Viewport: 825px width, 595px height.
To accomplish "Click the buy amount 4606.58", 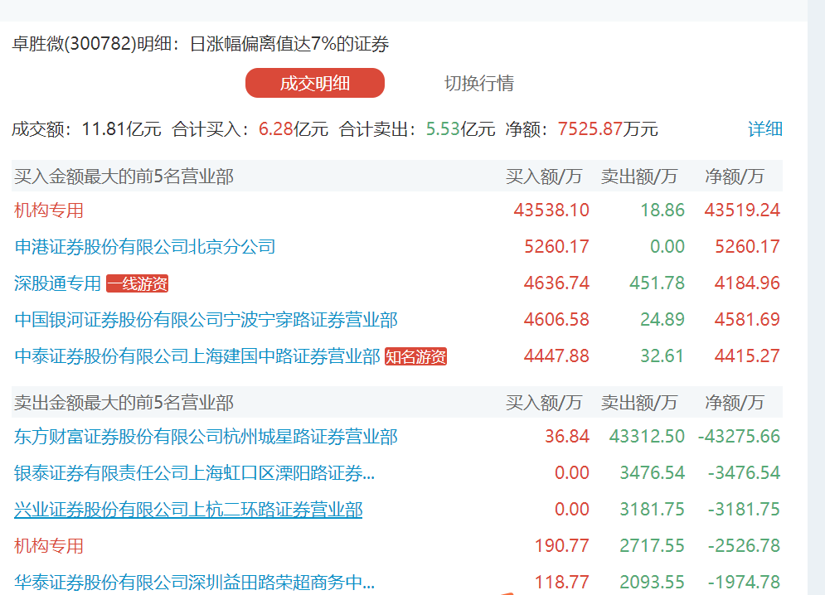I will coord(556,319).
